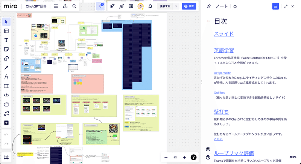The image size is (301, 164).
Task: Open the main hamburger menu
Action: (56, 6)
